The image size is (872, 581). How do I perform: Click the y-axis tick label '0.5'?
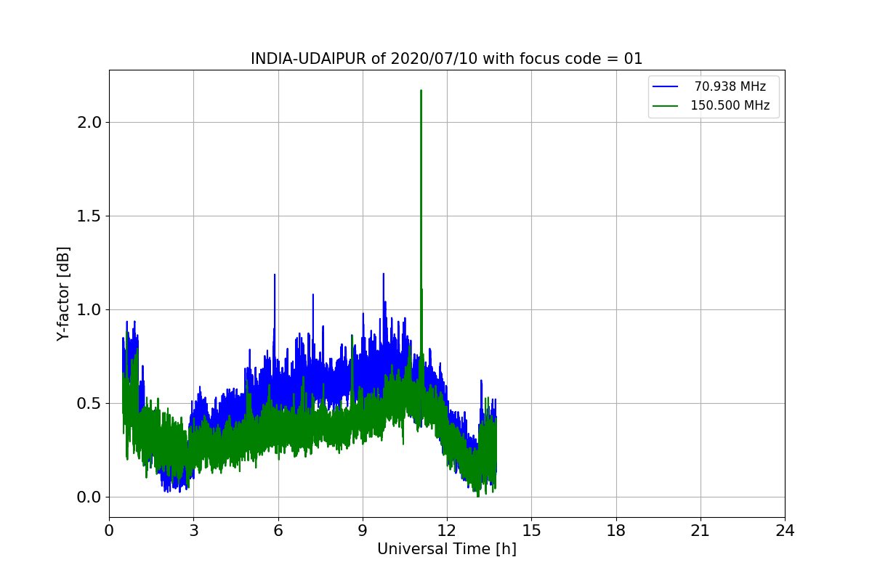89,403
